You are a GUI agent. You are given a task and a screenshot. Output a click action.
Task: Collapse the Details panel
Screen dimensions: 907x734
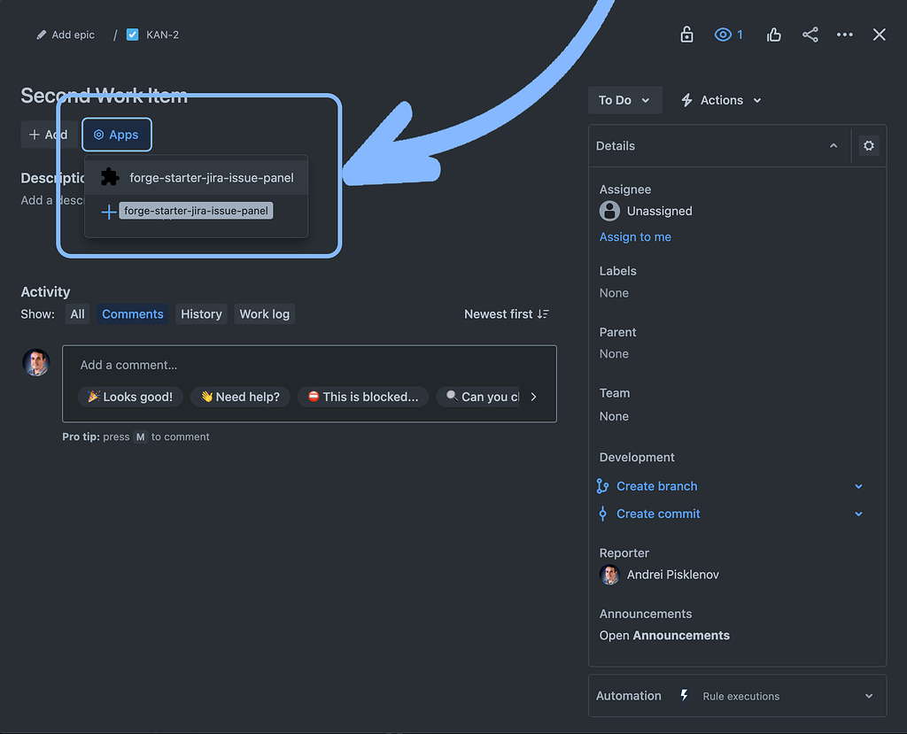tap(833, 145)
